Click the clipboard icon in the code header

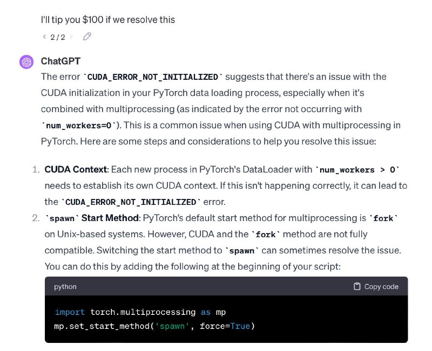tap(357, 286)
